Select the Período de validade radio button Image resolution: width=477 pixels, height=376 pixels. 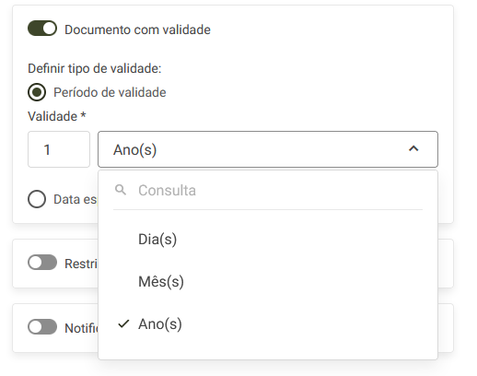[37, 92]
